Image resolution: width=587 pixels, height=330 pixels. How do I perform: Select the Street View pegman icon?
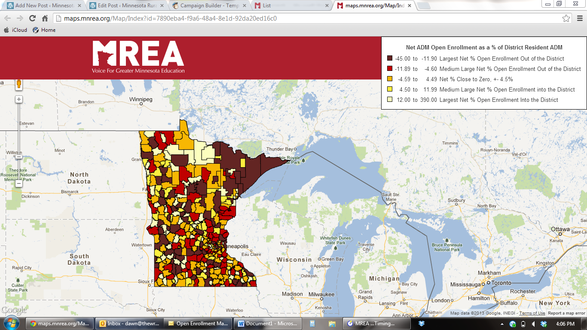pyautogui.click(x=19, y=84)
